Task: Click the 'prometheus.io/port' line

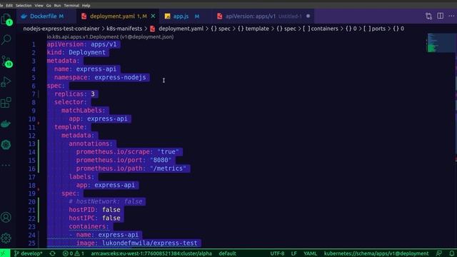Action: click(x=124, y=160)
